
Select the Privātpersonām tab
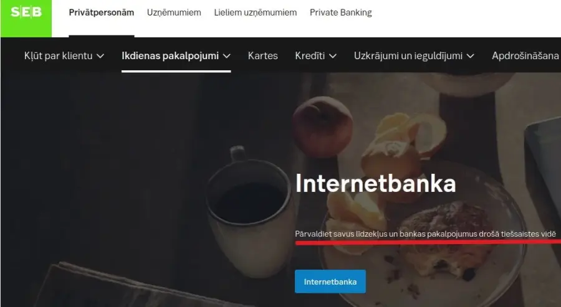[x=101, y=12]
